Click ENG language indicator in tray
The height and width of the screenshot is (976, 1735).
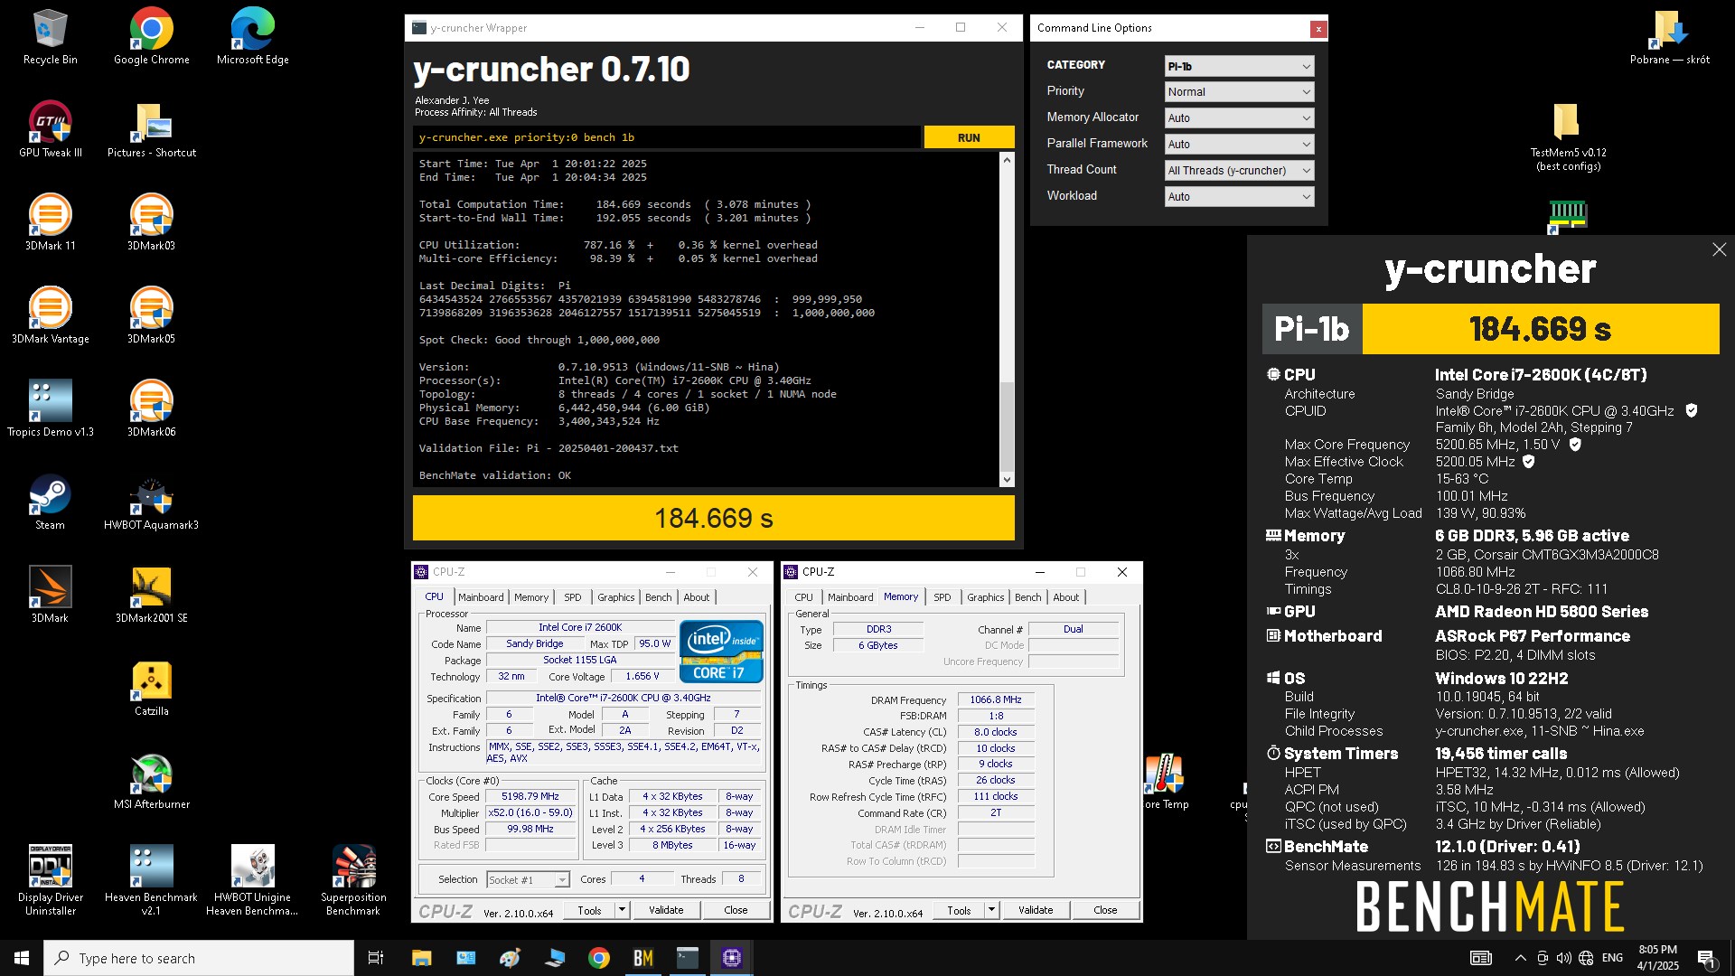pos(1613,958)
